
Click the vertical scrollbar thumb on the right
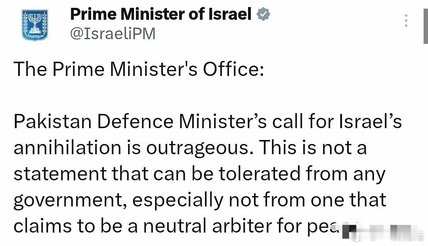pos(425,22)
